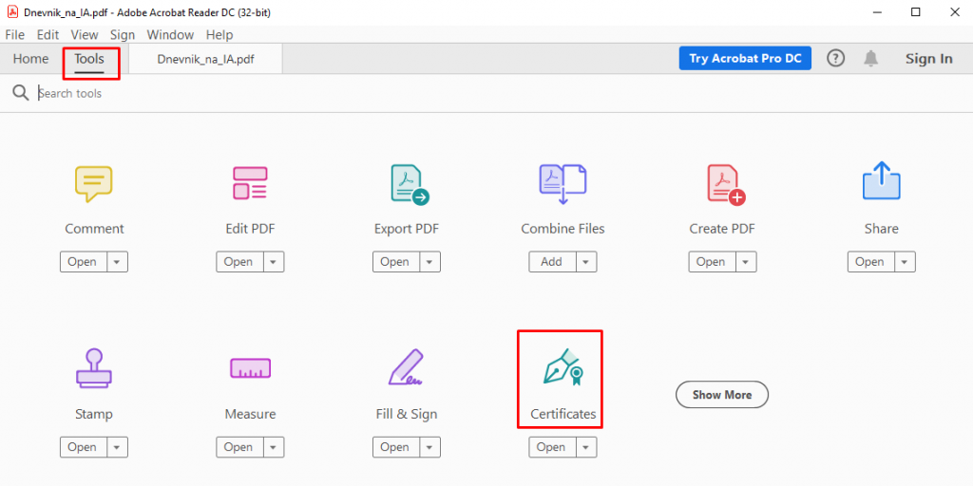Open the Help question mark icon
Viewport: 973px width, 486px height.
[x=836, y=58]
